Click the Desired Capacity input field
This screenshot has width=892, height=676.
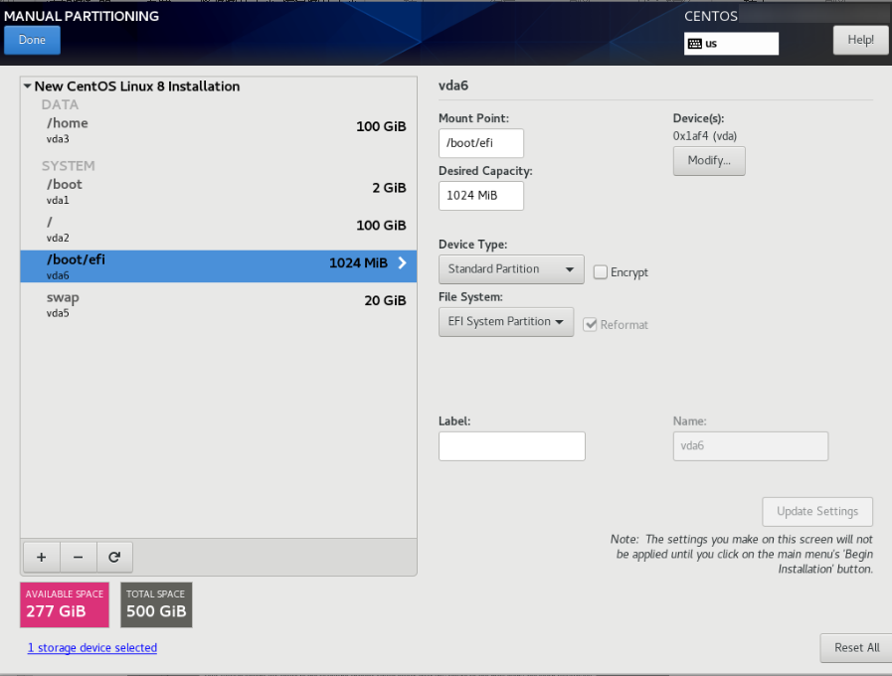coord(480,196)
